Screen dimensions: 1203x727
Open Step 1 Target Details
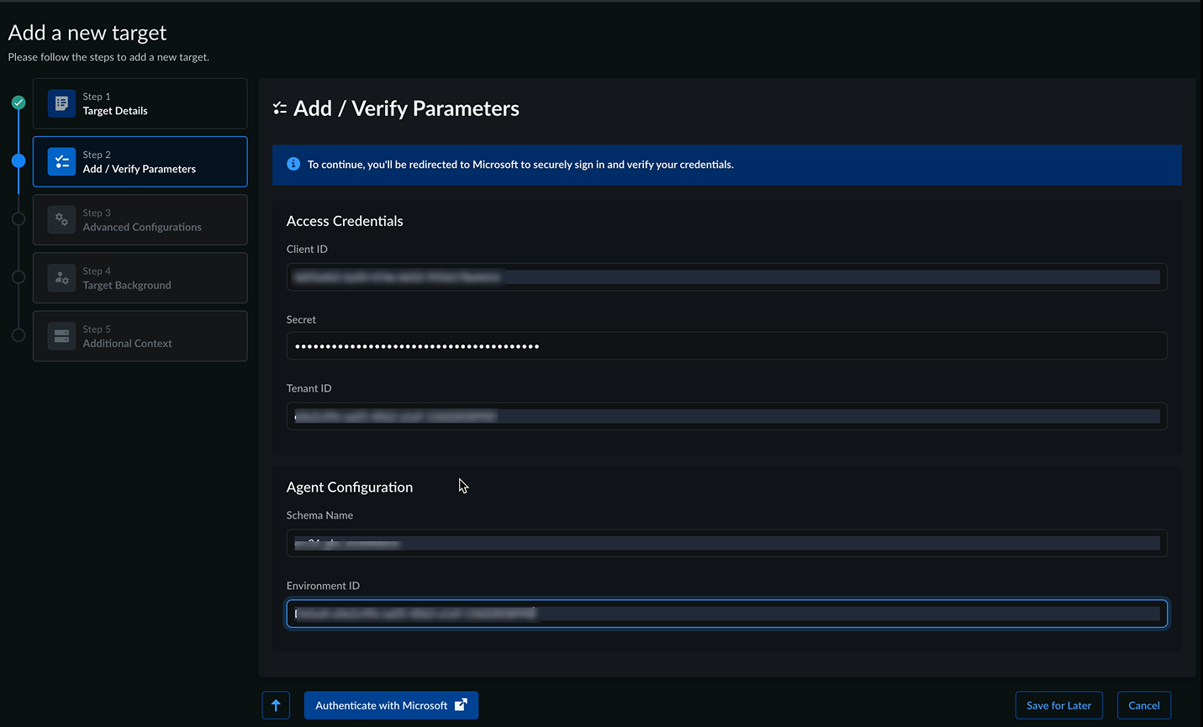[x=140, y=103]
